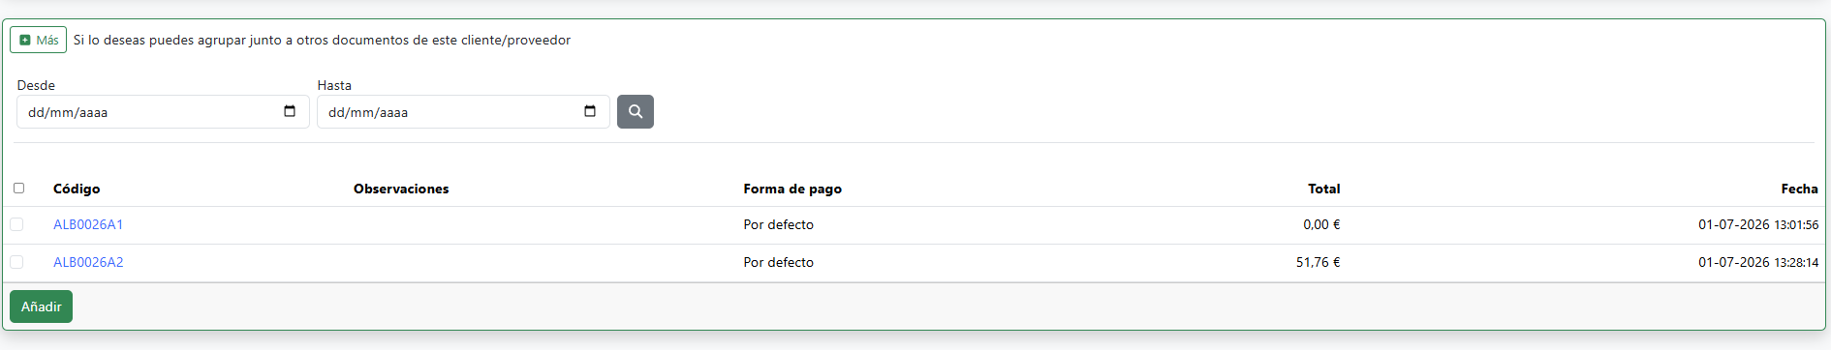The width and height of the screenshot is (1831, 350).
Task: Open the ALB0026A2 document link
Action: 88,262
